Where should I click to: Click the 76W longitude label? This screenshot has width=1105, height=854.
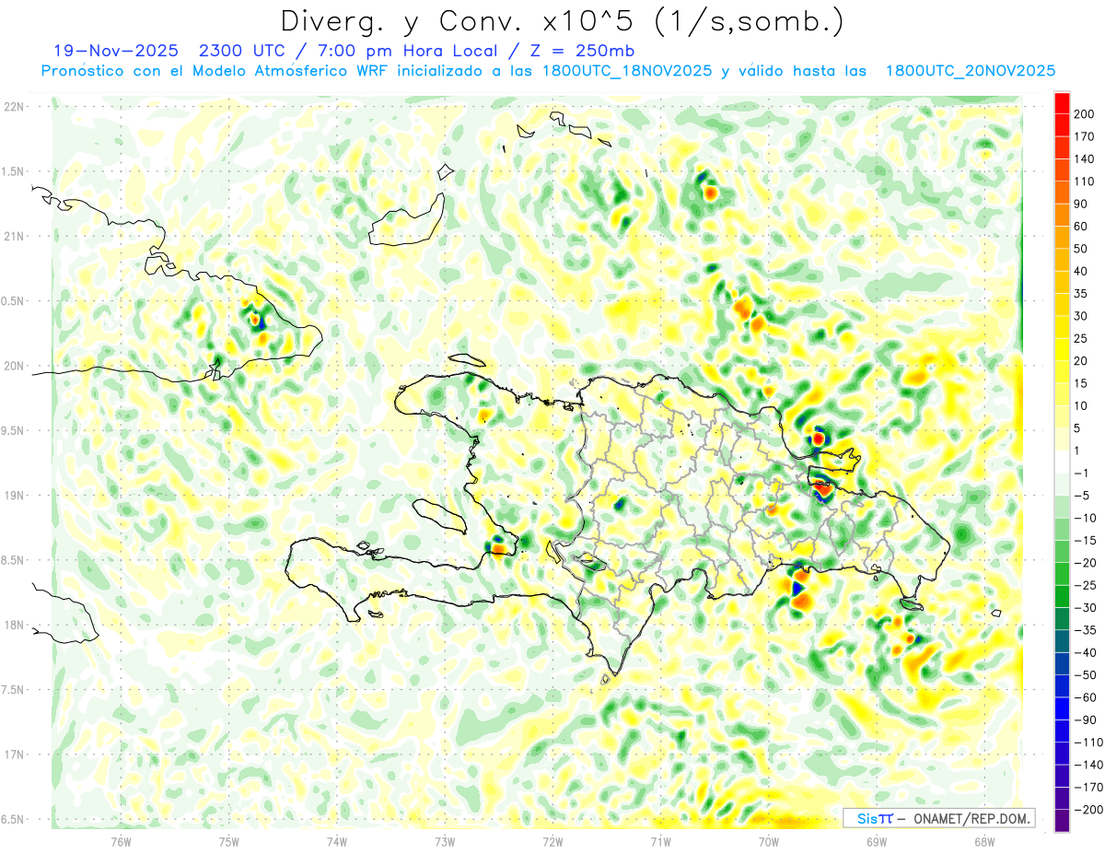(x=121, y=841)
